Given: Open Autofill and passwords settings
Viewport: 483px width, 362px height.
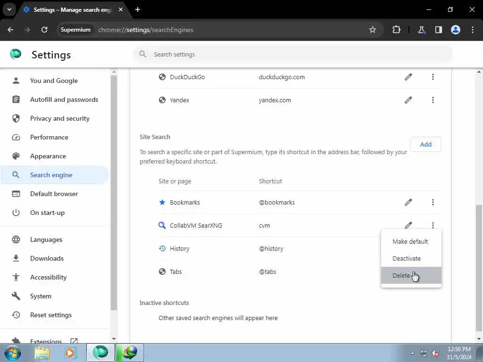Looking at the screenshot, I should [x=54, y=100].
